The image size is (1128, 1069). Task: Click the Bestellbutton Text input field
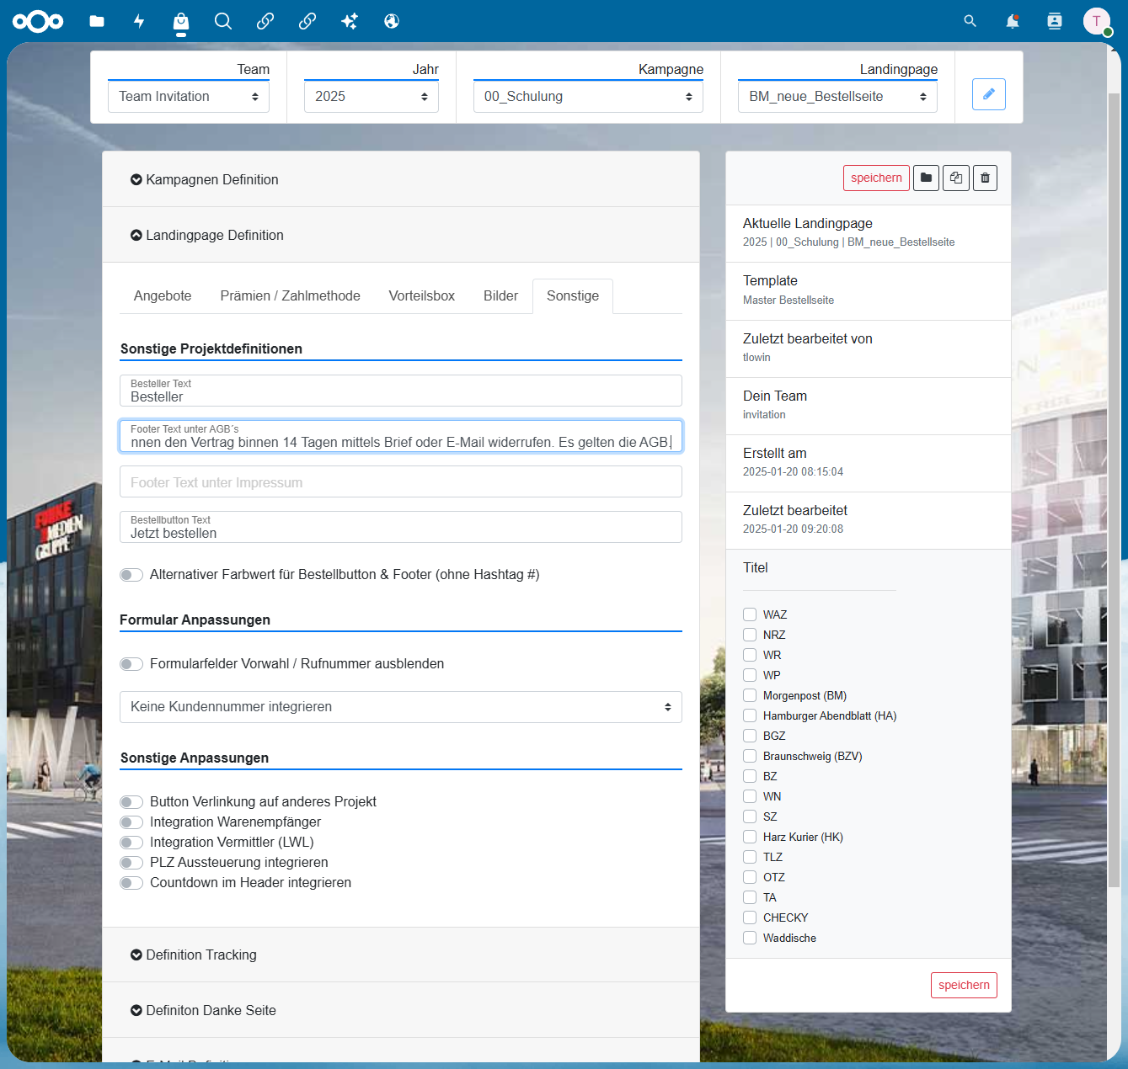(401, 527)
